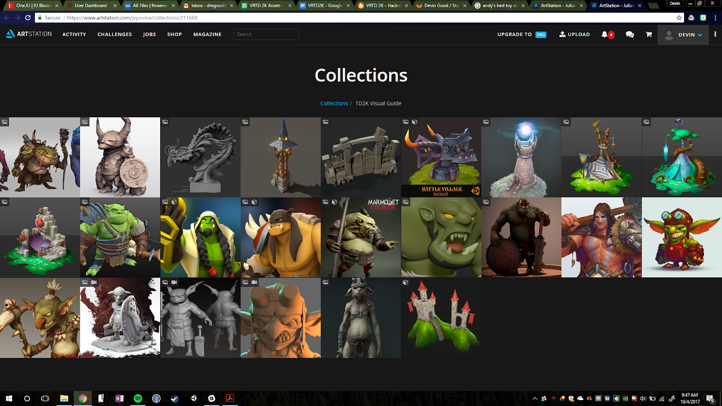The image size is (722, 406).
Task: Launch OneNote from the taskbar
Action: click(119, 398)
